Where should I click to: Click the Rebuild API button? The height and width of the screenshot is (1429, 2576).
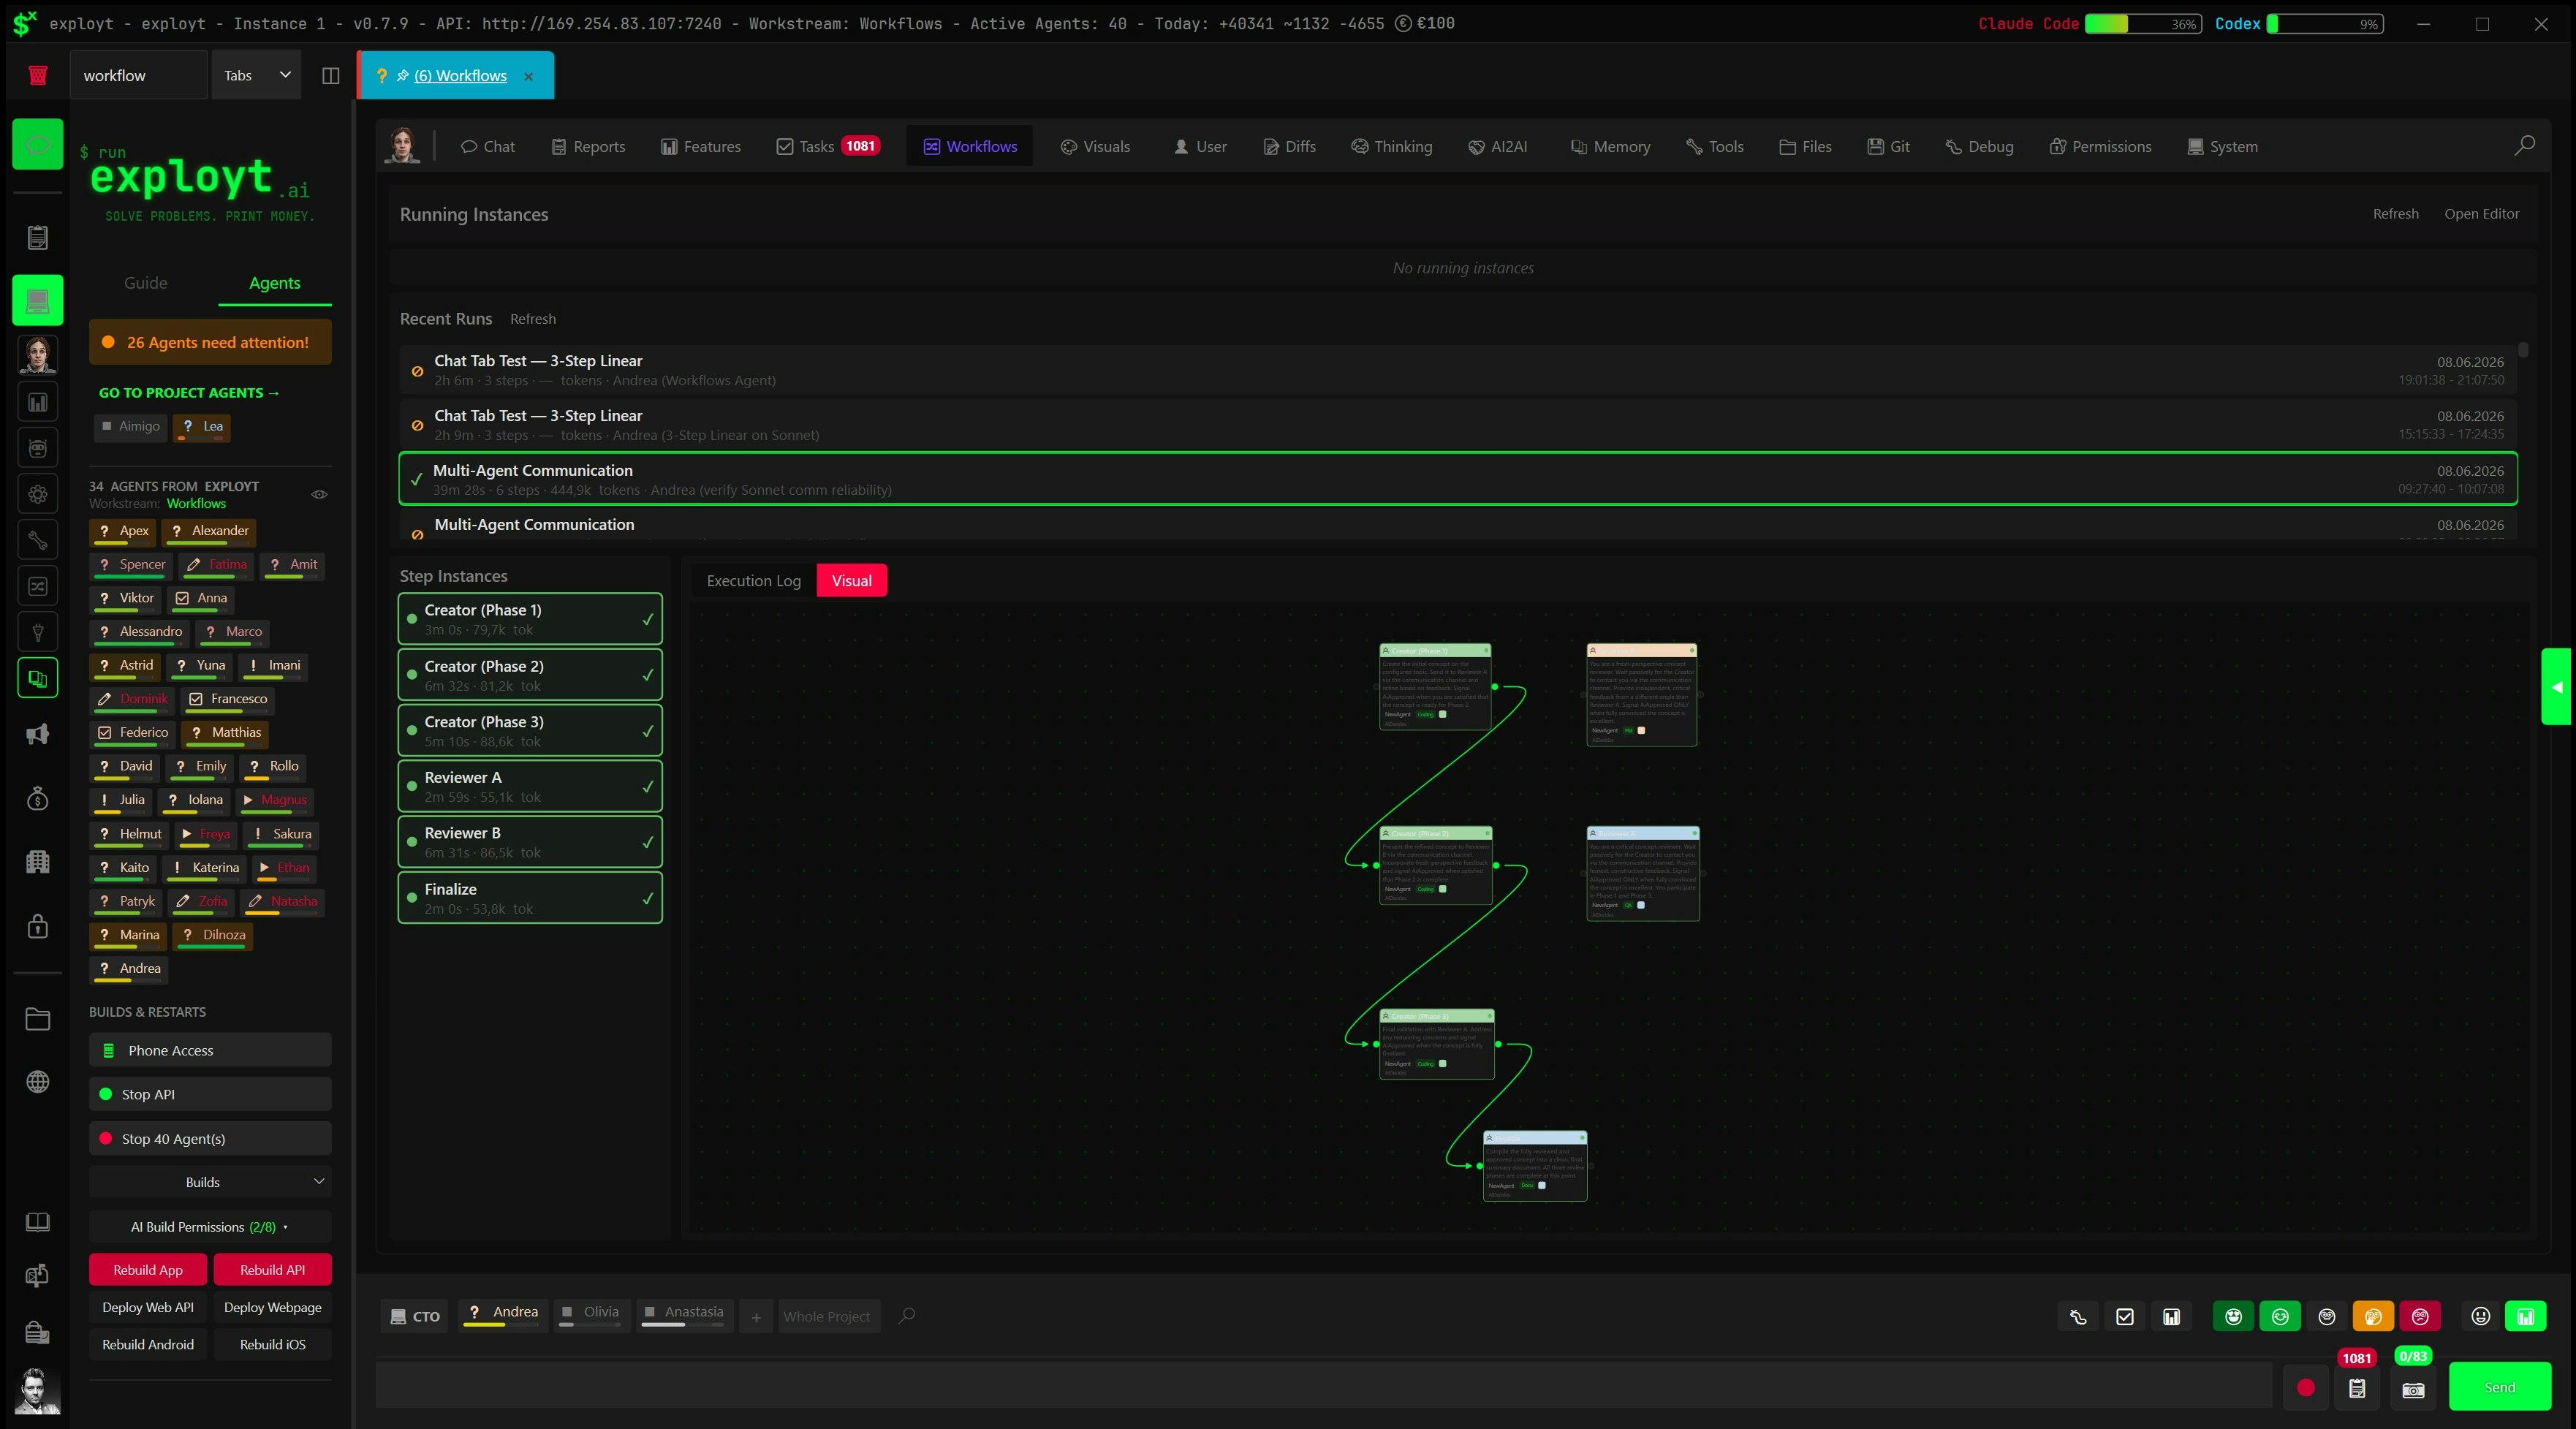coord(272,1270)
